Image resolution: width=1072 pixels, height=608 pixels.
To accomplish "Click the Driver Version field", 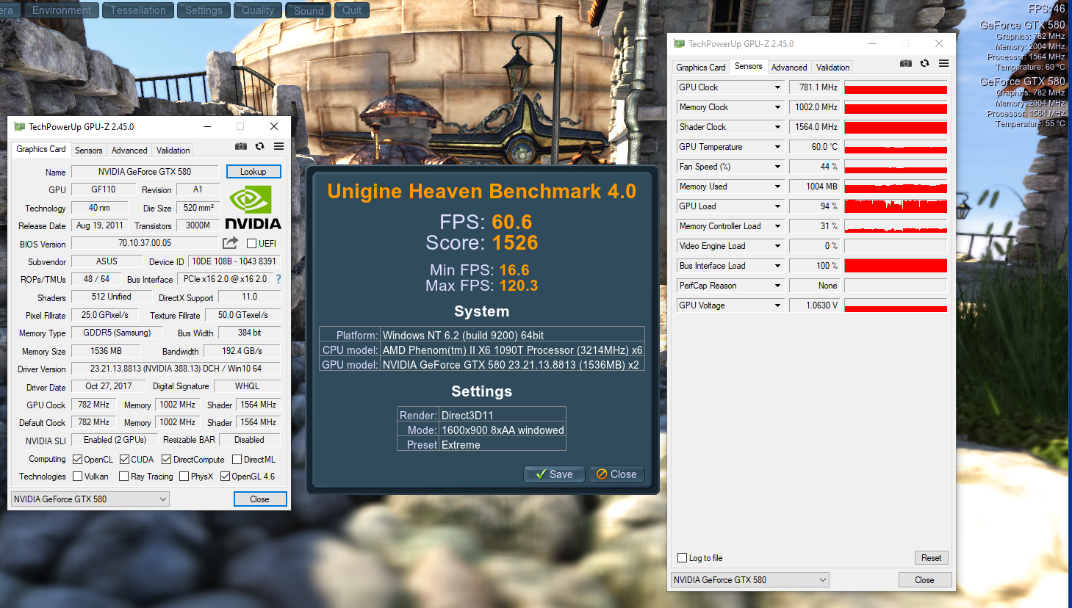I will pyautogui.click(x=176, y=369).
